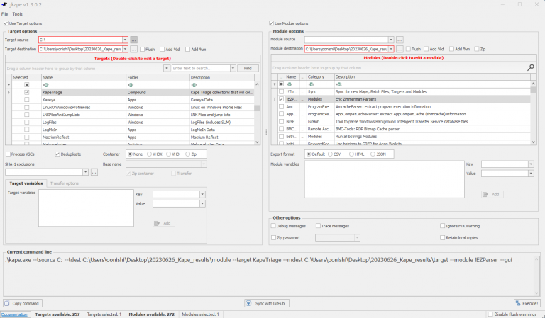The width and height of the screenshot is (545, 318).
Task: Open SHA-1 exclusions browse button
Action: click(x=94, y=172)
